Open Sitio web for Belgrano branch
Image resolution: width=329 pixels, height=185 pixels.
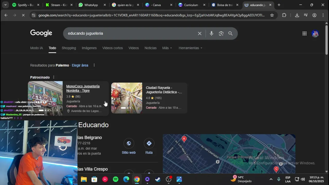click(129, 146)
